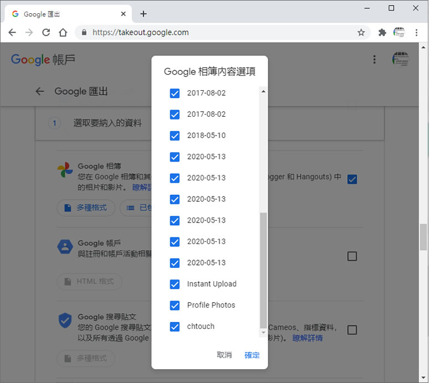This screenshot has width=429, height=383.
Task: Click Instant Upload label text
Action: [x=212, y=284]
